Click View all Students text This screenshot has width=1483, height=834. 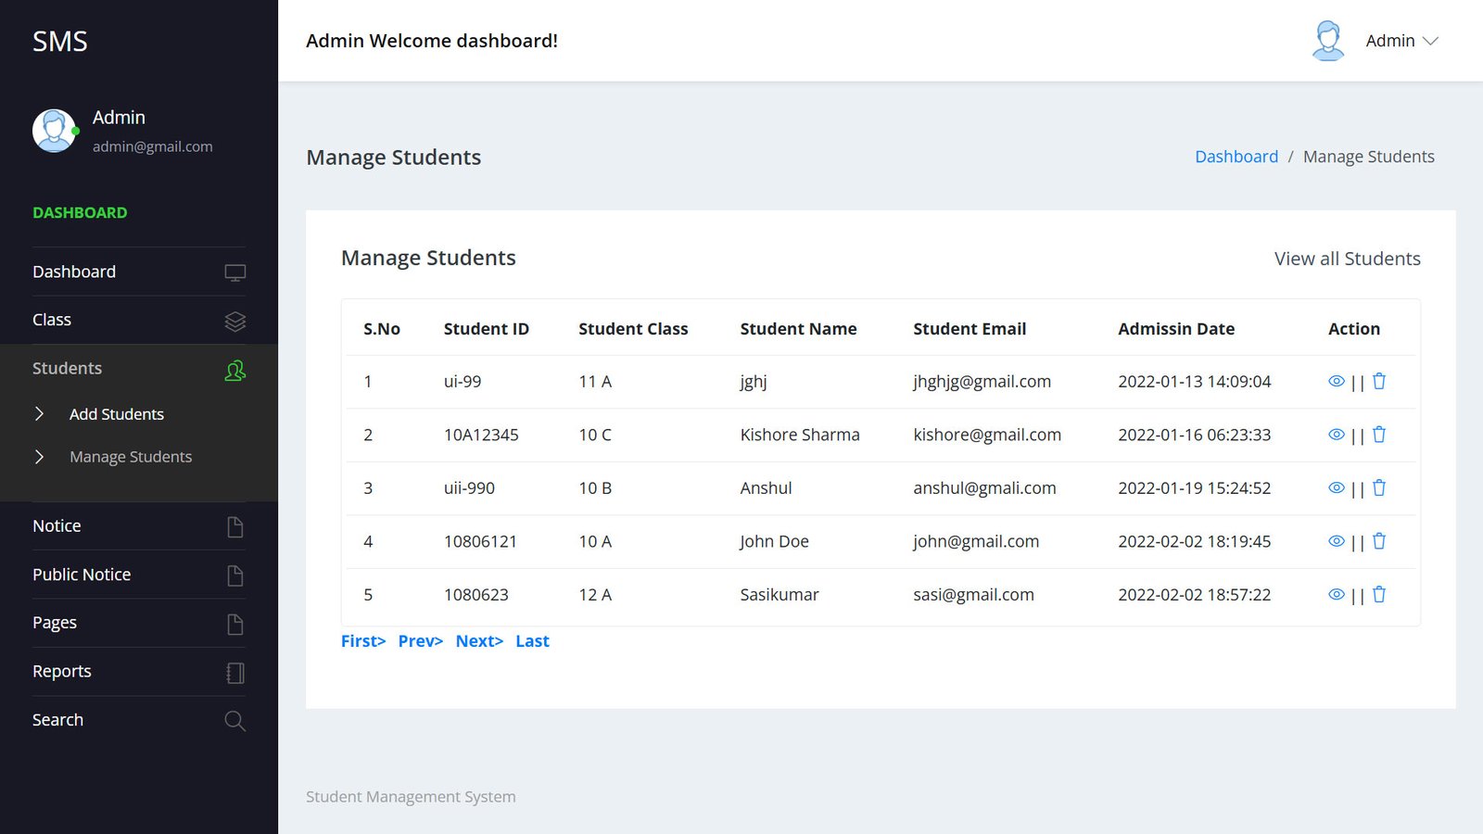tap(1348, 259)
